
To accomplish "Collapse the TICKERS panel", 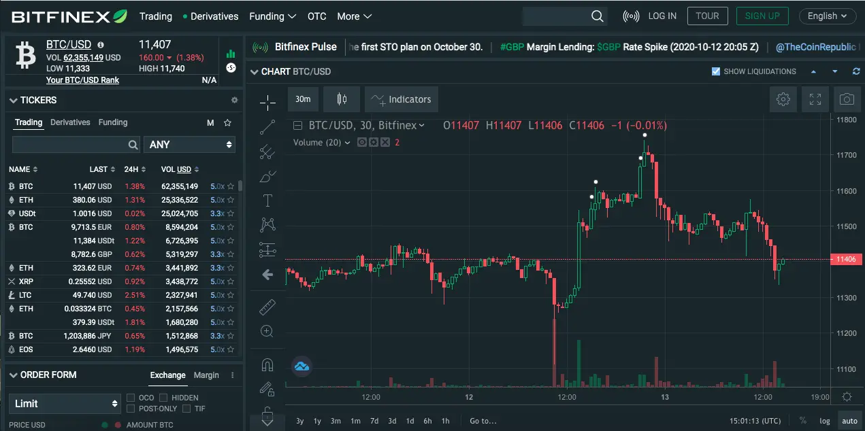I will point(13,101).
